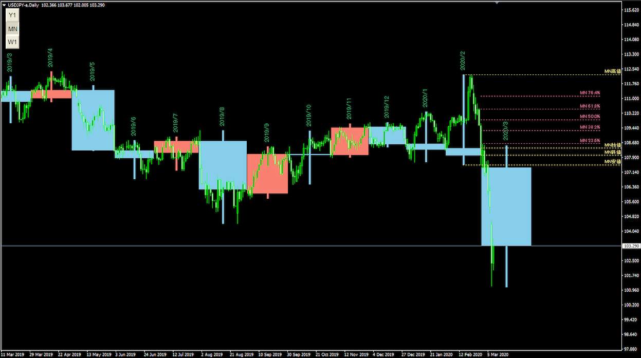
Task: Click the red 2019/9 monthly candle body
Action: (x=267, y=174)
